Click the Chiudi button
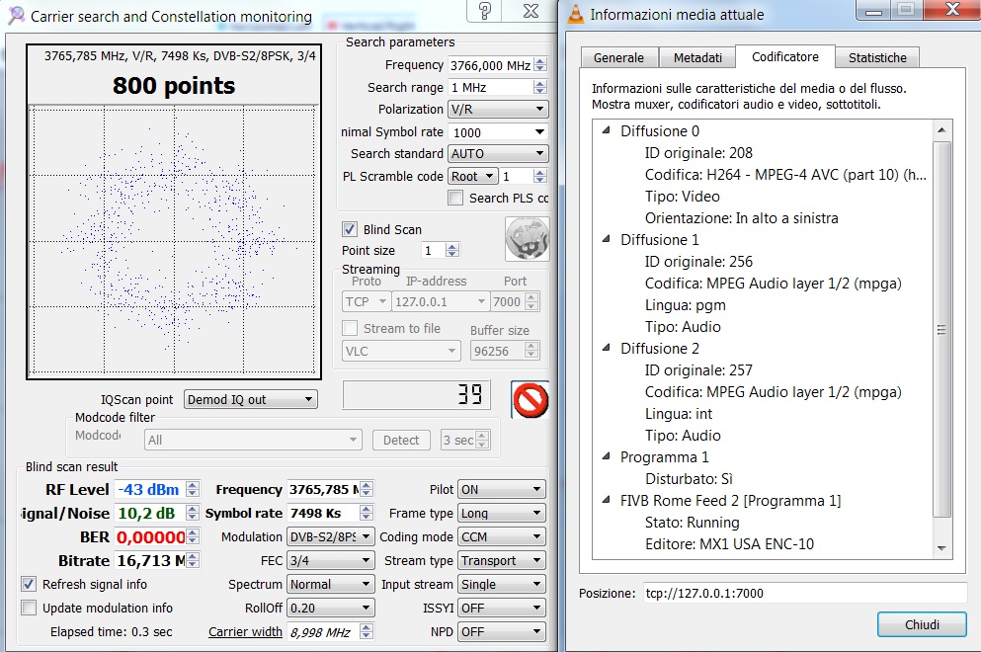This screenshot has height=652, width=981. (922, 624)
